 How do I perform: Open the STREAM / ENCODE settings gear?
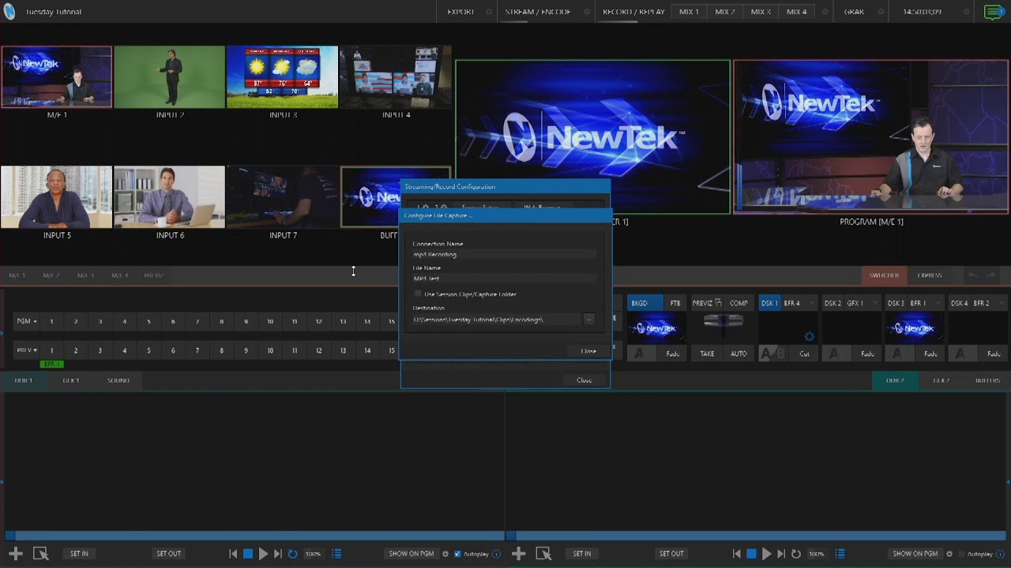587,12
